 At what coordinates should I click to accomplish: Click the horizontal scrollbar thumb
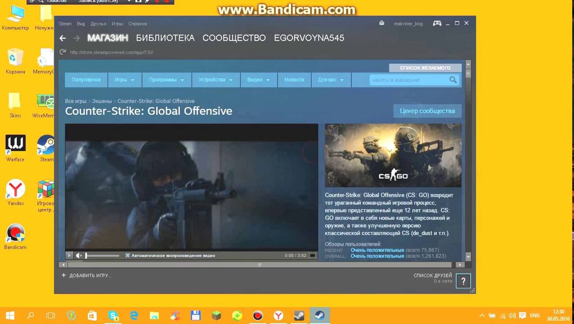pos(260,265)
